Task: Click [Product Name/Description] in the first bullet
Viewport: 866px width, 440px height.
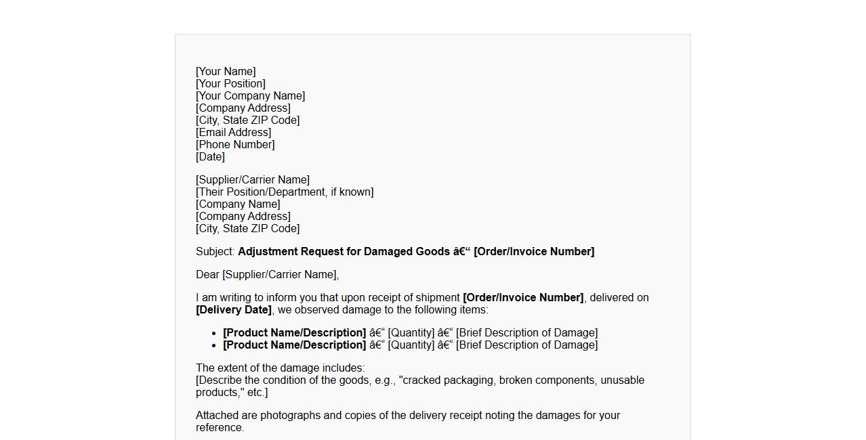Action: (x=294, y=333)
